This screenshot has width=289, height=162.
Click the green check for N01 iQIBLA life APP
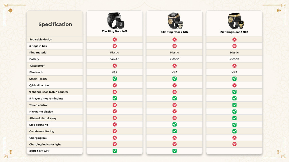coord(115,151)
